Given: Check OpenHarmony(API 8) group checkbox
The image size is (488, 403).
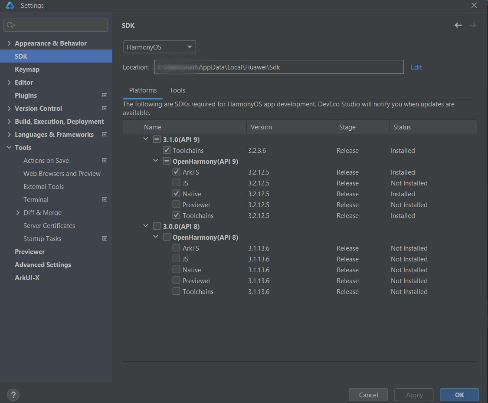Looking at the screenshot, I should coord(167,237).
